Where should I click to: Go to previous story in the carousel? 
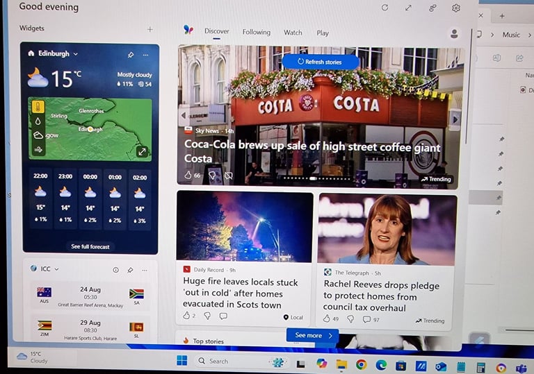coord(184,115)
